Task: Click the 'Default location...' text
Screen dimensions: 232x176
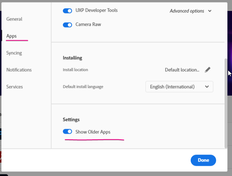Action: pos(182,70)
